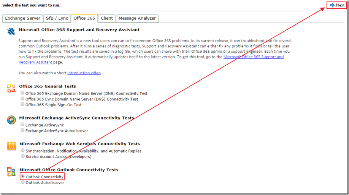The height and width of the screenshot is (195, 349).
Task: Choose Office 365 Single Sign-On Test
Action: [23, 104]
